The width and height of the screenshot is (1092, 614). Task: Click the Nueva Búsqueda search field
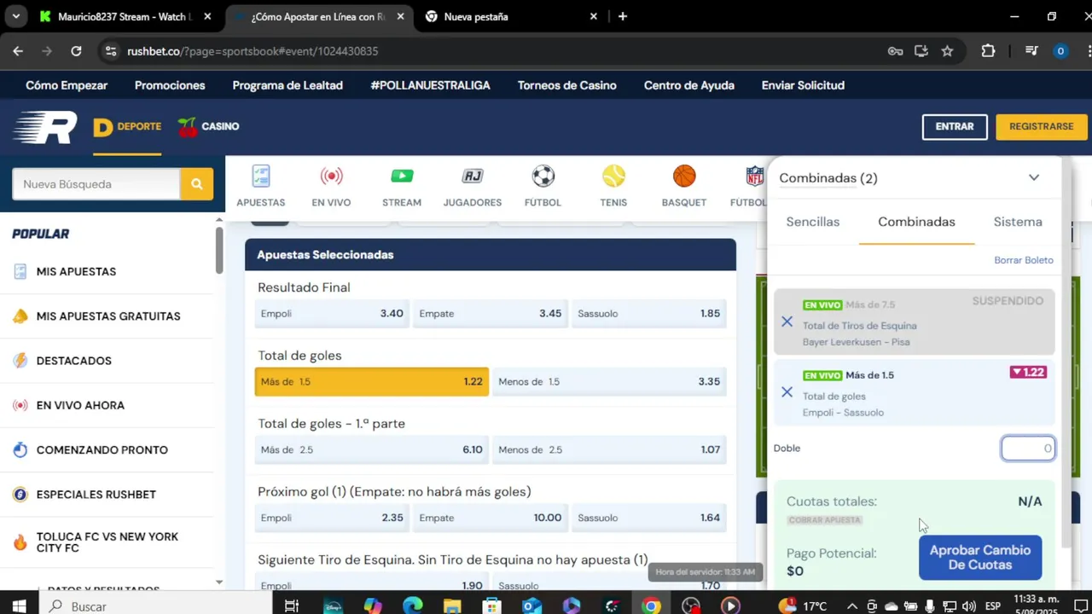(96, 184)
